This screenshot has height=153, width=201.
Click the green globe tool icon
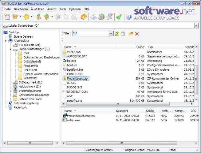point(101,17)
